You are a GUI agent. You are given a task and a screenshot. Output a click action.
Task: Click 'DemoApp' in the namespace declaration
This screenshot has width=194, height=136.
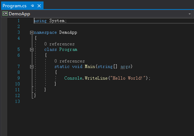[68, 32]
